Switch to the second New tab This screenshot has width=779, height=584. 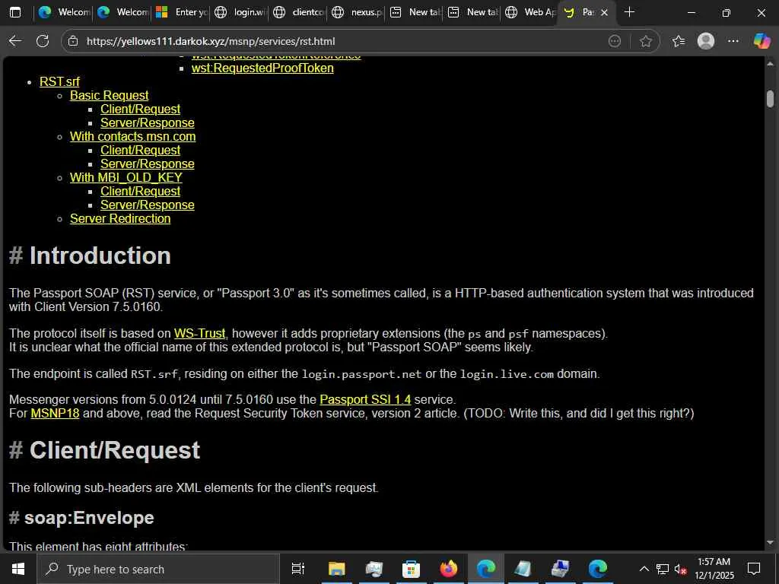(473, 12)
